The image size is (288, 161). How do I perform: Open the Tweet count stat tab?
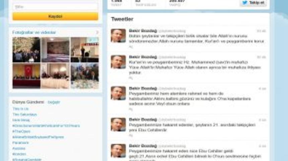(117, 3)
